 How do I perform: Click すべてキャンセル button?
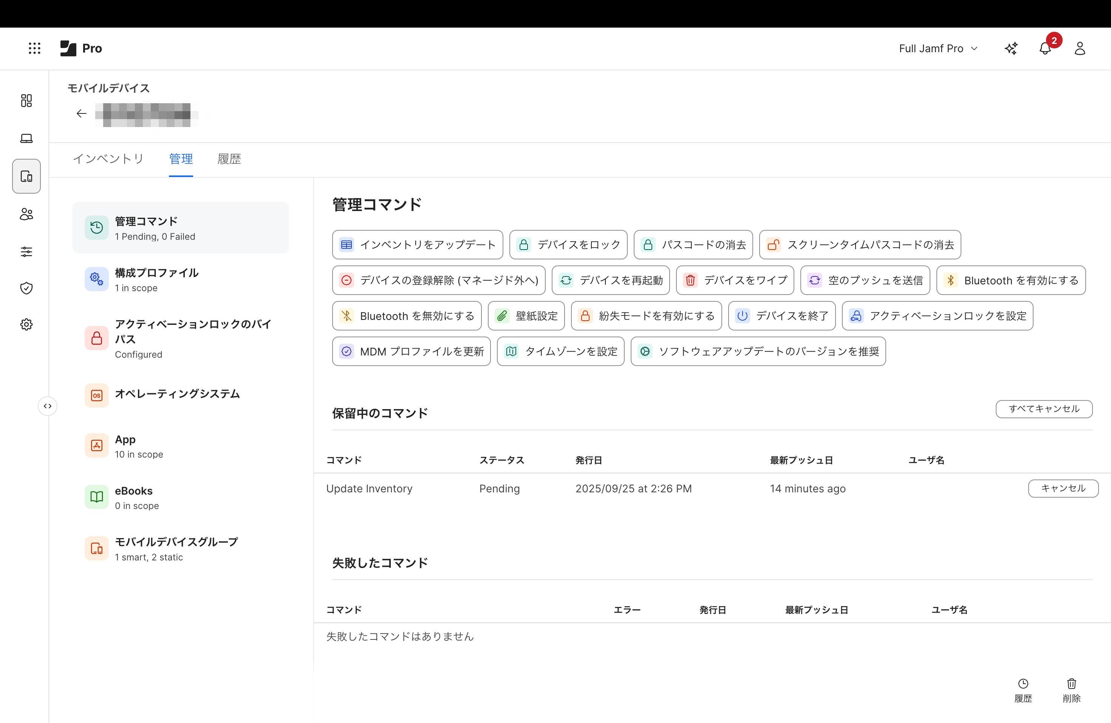click(1044, 409)
